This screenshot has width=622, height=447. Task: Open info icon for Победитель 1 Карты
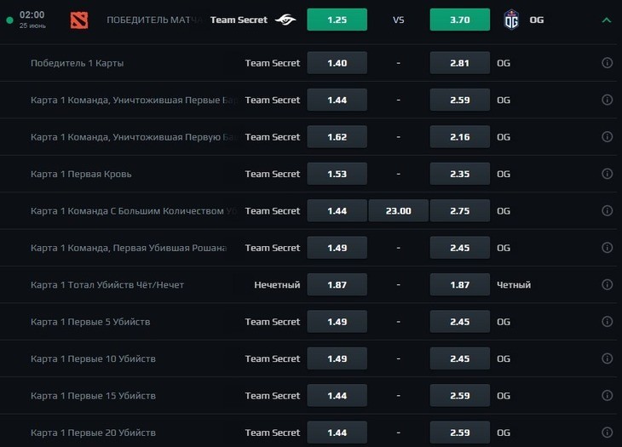pos(607,63)
